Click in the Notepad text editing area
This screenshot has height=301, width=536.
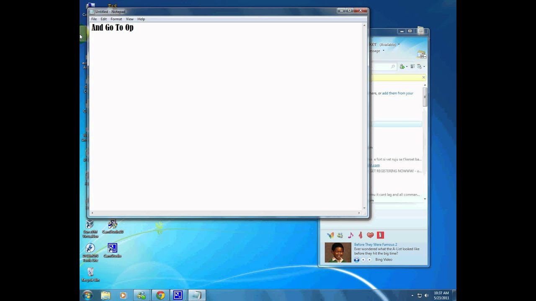coord(226,117)
